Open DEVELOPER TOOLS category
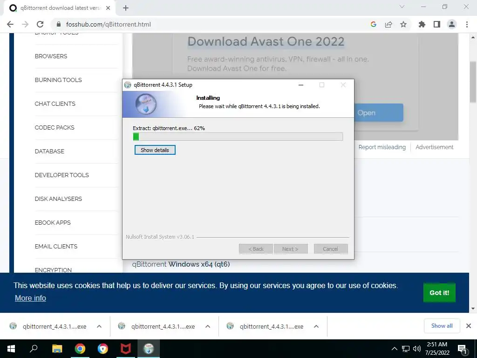 click(x=62, y=175)
